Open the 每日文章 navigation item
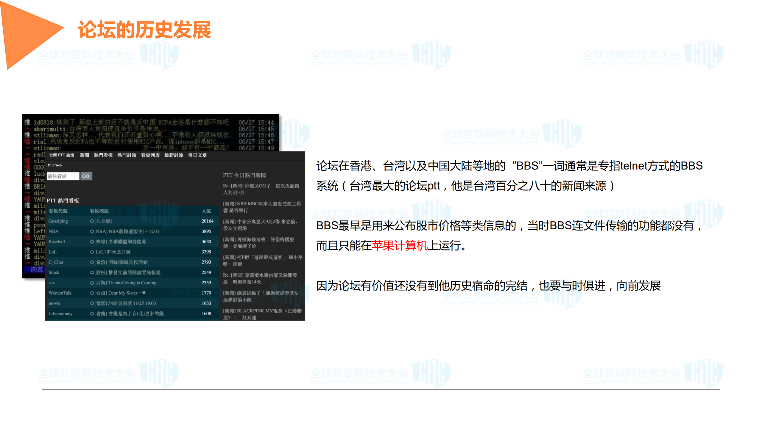The height and width of the screenshot is (428, 762). (x=197, y=155)
